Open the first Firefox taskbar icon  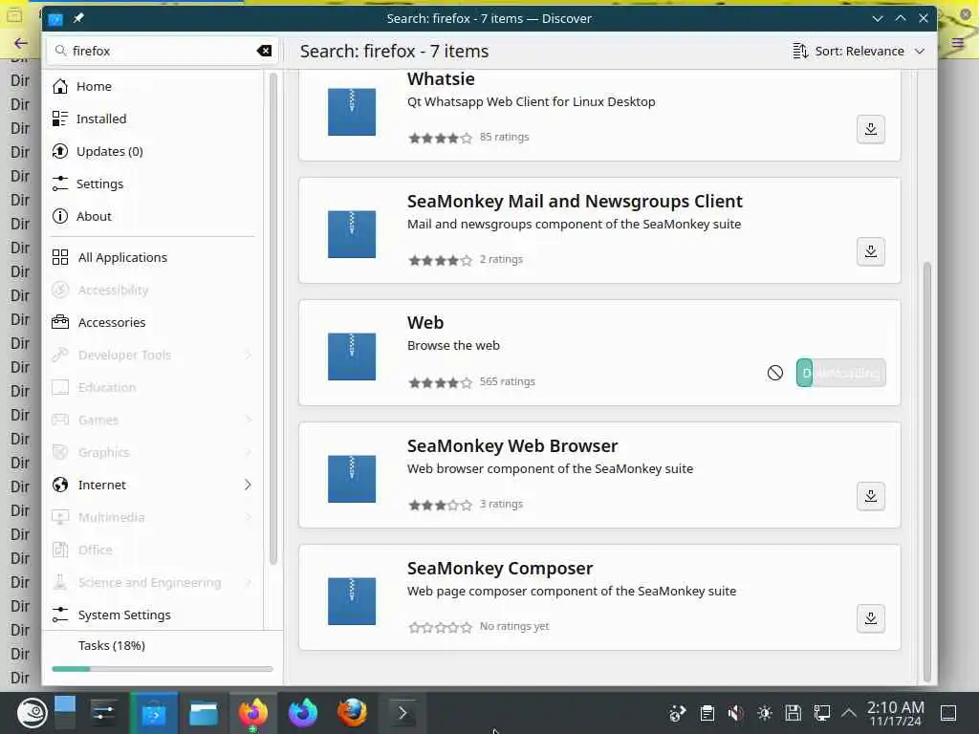(x=252, y=713)
